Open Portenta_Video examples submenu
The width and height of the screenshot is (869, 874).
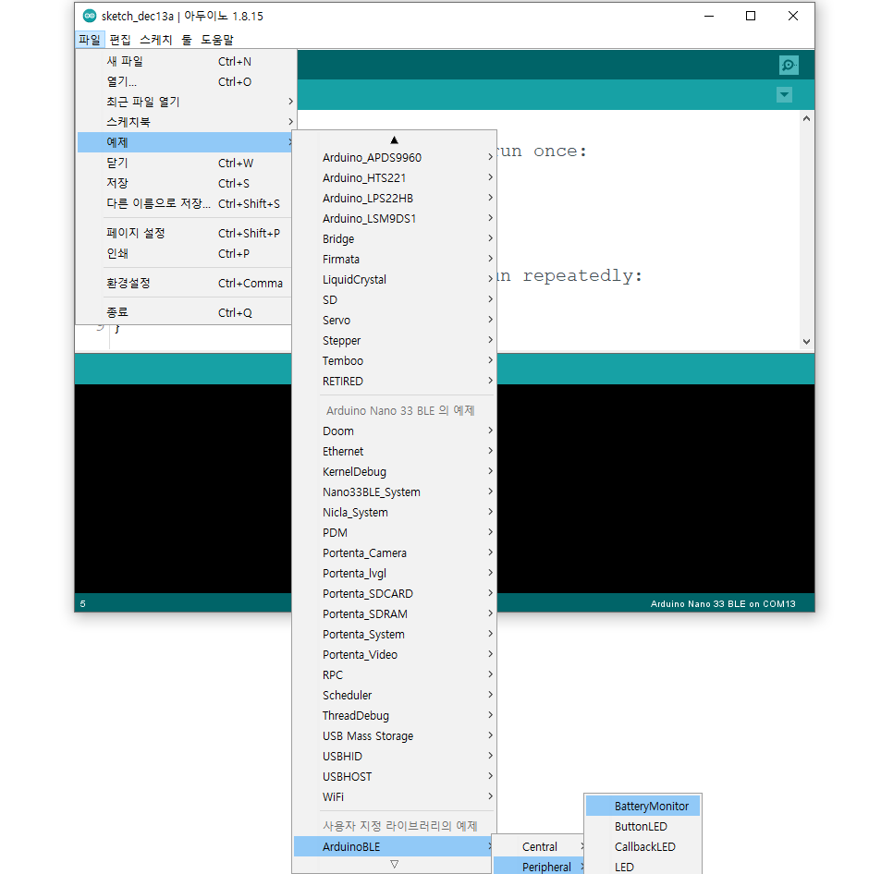pyautogui.click(x=395, y=654)
